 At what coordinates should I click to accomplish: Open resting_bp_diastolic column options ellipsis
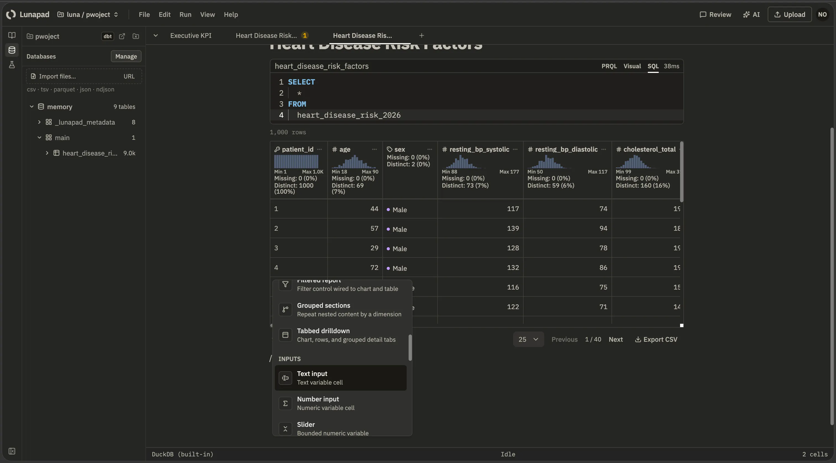coord(603,149)
